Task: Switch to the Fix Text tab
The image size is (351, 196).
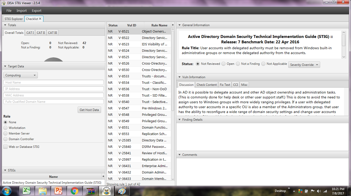Action: coord(225,85)
